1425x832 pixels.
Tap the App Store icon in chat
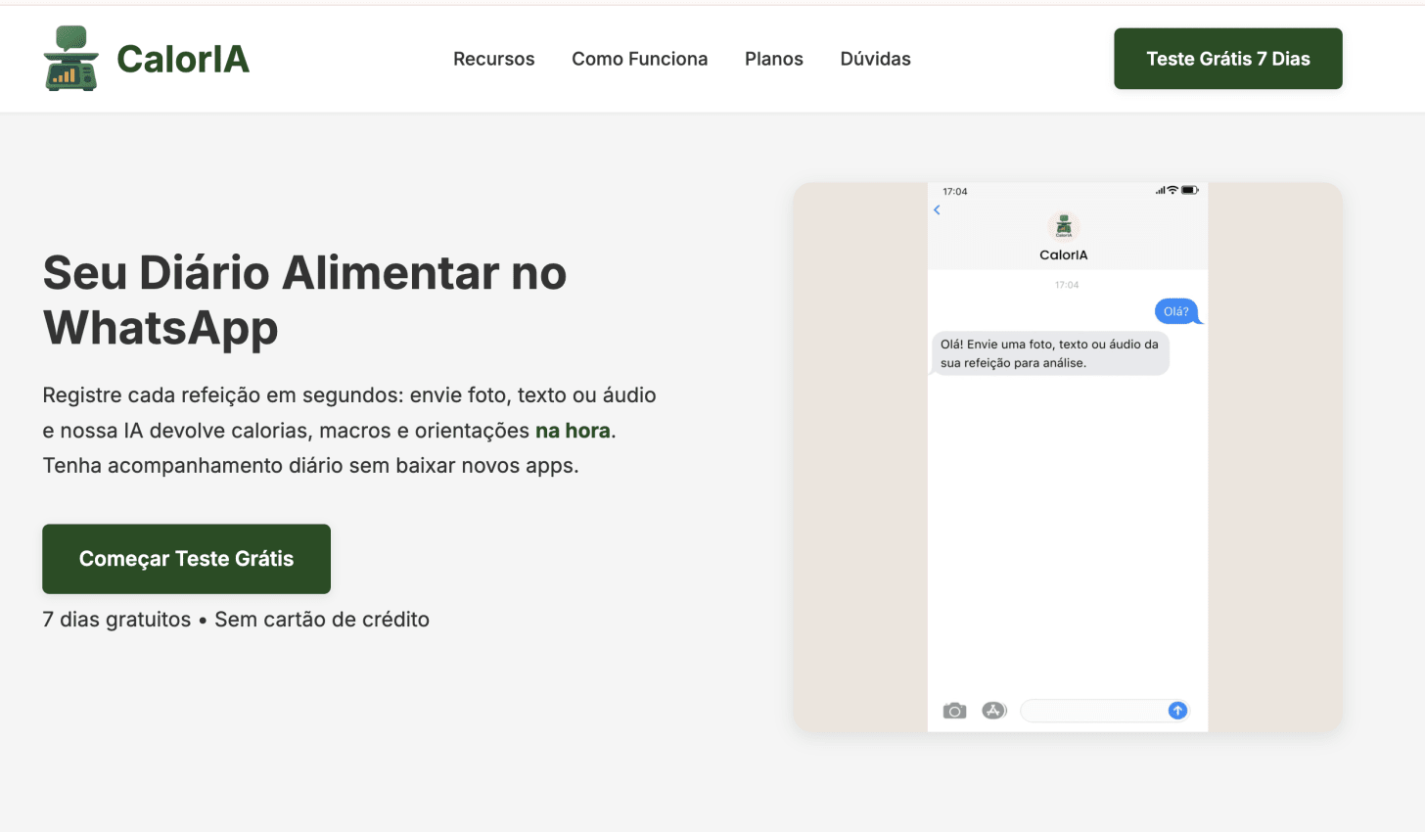(994, 711)
